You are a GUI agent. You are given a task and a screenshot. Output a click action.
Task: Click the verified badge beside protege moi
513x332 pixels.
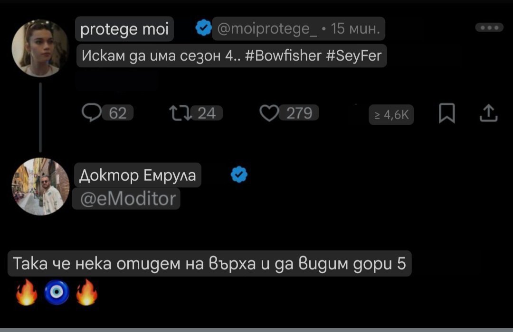203,29
